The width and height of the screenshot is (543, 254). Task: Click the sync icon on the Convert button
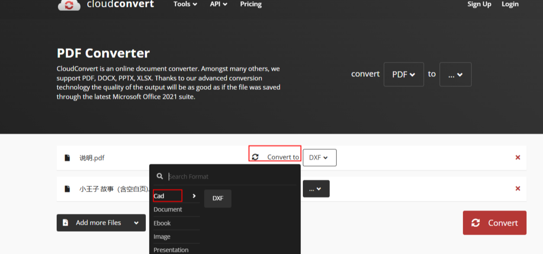point(476,223)
